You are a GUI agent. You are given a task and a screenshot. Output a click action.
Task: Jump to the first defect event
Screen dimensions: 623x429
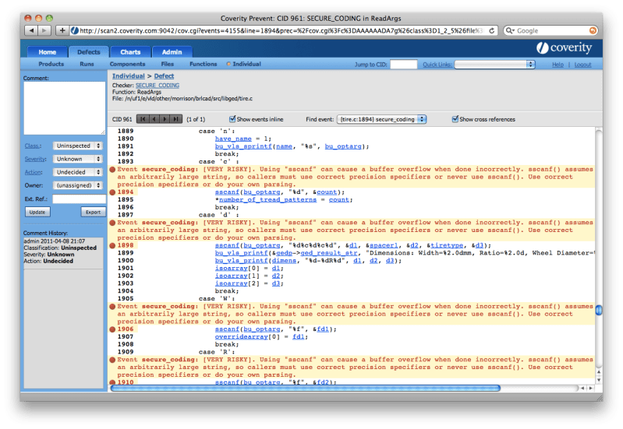tap(143, 119)
